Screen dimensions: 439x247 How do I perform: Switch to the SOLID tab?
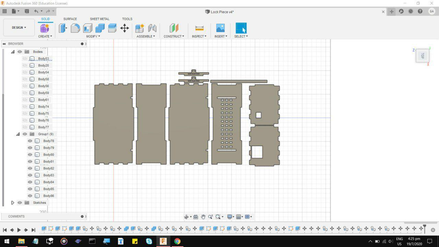coord(45,19)
